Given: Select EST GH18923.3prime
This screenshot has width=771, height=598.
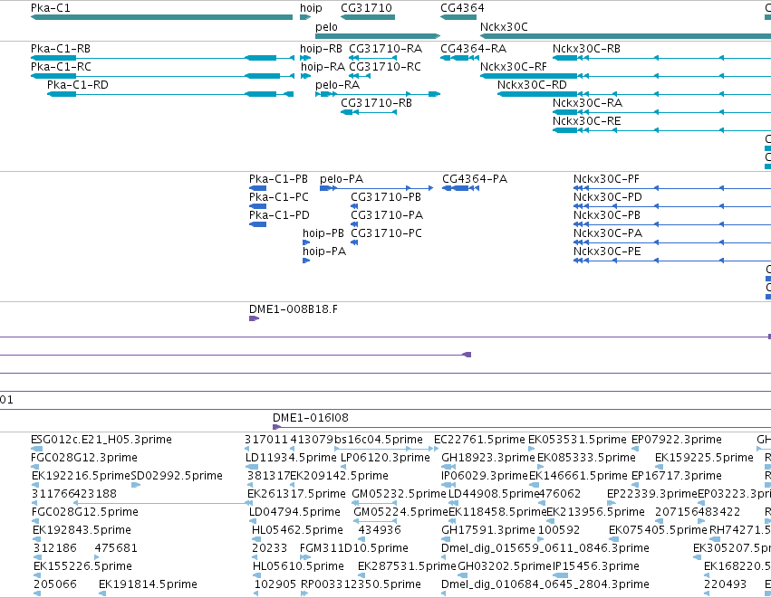Looking at the screenshot, I should click(x=448, y=467).
